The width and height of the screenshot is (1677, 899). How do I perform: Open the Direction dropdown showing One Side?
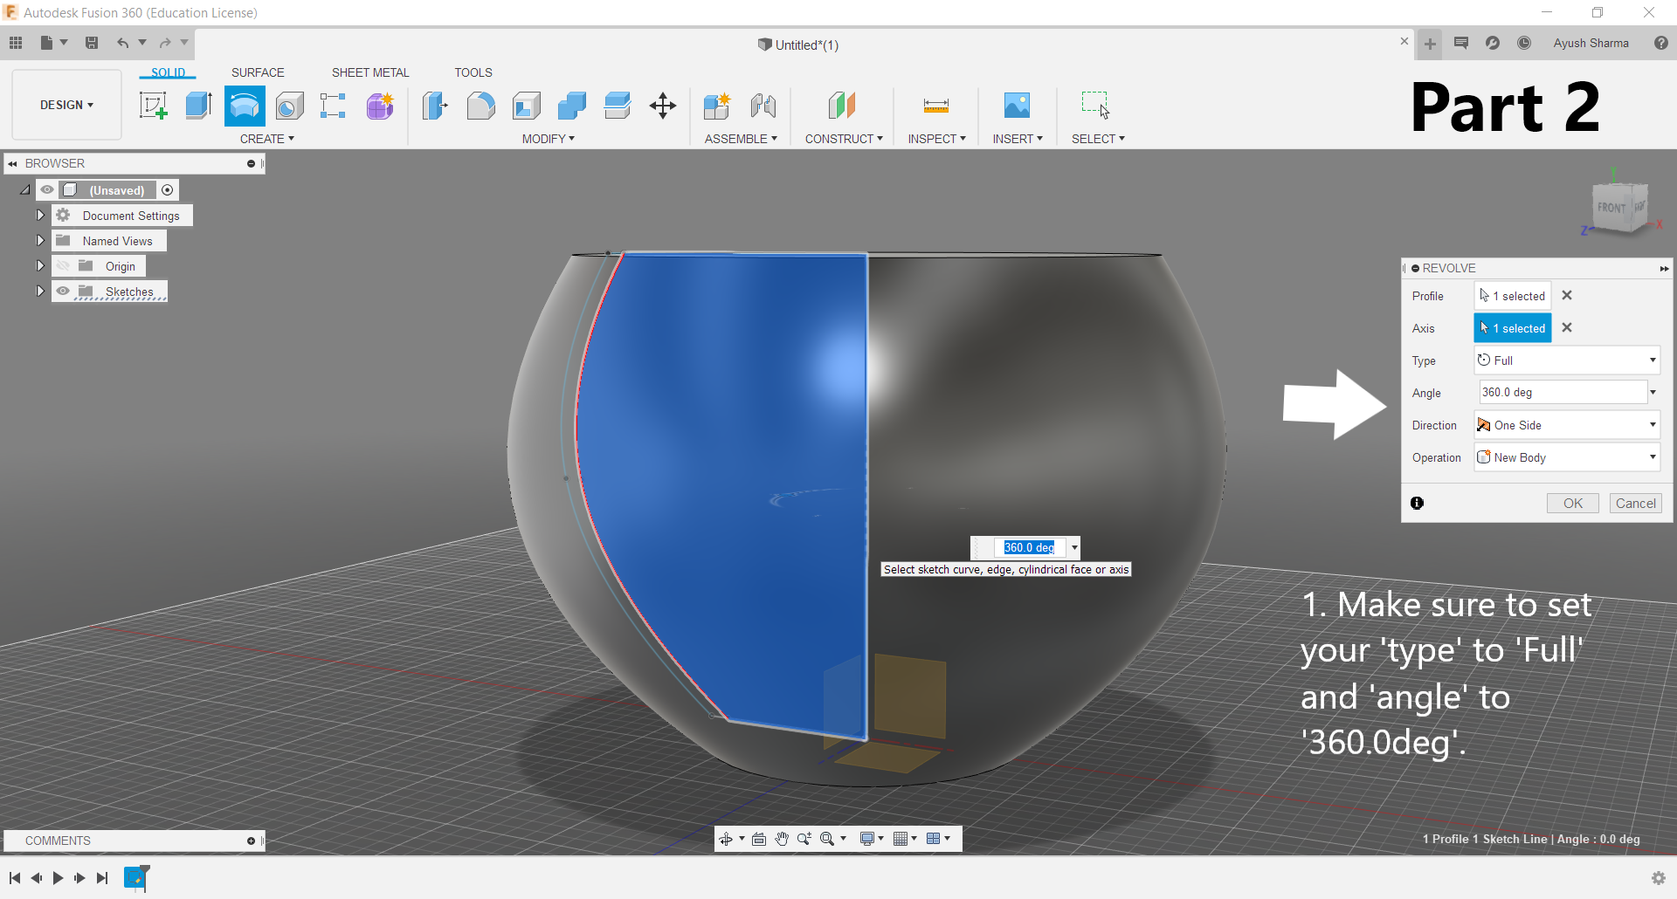1567,425
